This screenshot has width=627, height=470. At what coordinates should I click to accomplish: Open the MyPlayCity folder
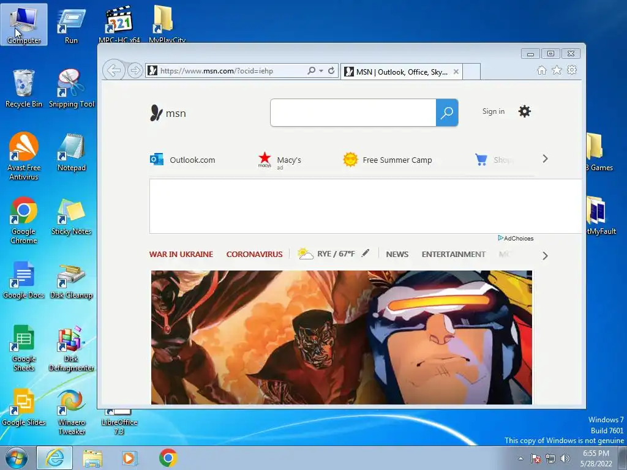click(167, 24)
